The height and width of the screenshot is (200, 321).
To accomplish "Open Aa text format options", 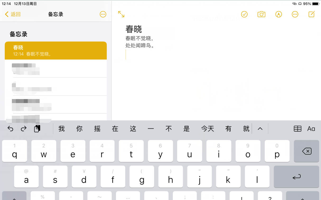I will pos(311,129).
